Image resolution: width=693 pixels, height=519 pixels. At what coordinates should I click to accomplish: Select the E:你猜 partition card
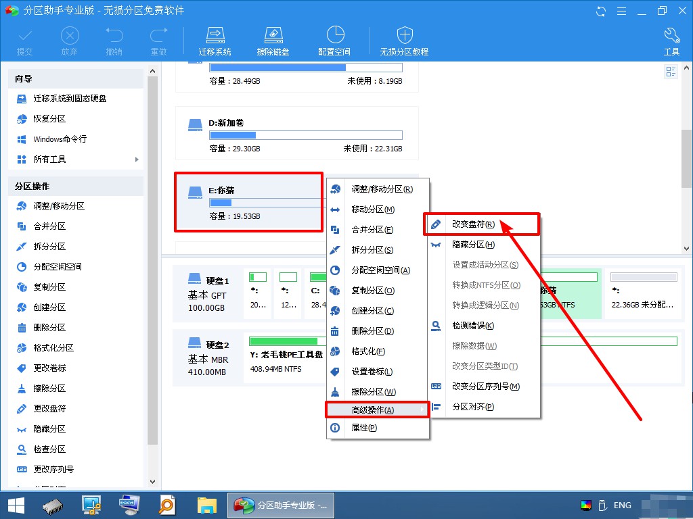click(x=249, y=202)
